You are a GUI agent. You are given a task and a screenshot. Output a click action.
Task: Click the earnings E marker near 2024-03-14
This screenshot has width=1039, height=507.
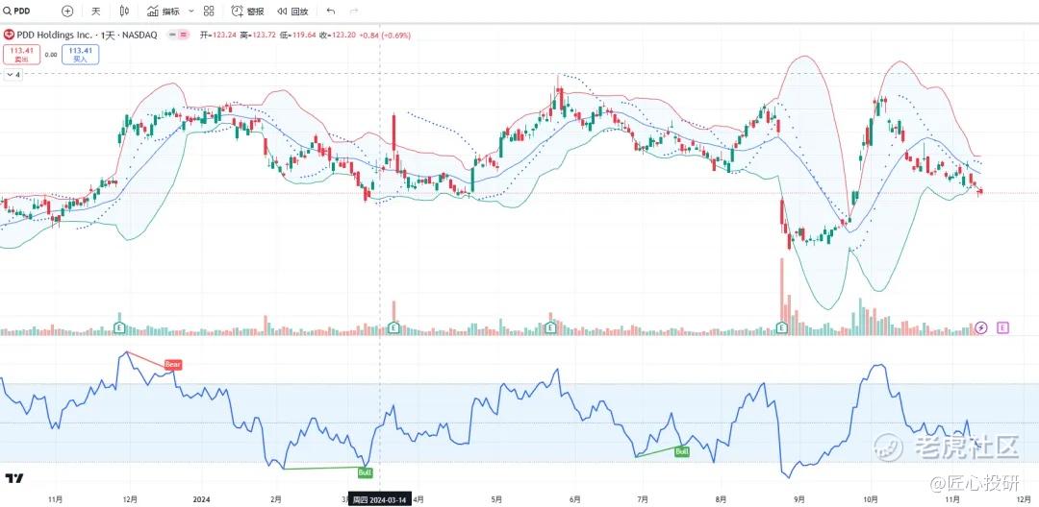393,327
